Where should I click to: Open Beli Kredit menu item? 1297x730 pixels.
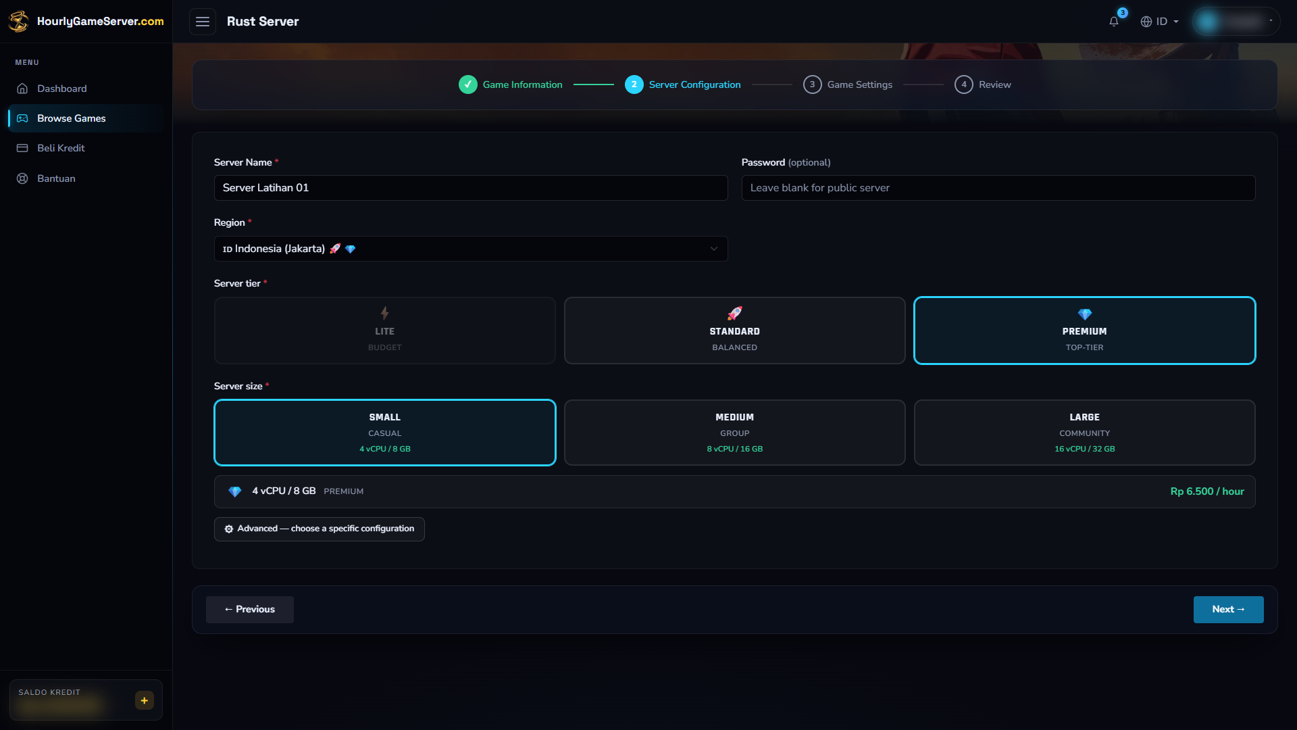click(86, 148)
